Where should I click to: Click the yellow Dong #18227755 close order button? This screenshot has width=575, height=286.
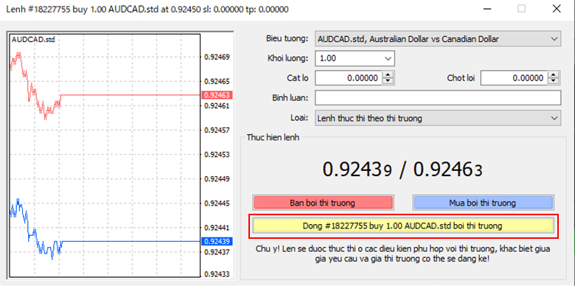tap(402, 226)
